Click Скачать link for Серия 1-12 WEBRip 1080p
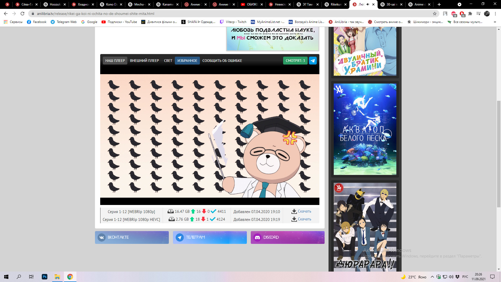501x282 pixels. tap(304, 211)
